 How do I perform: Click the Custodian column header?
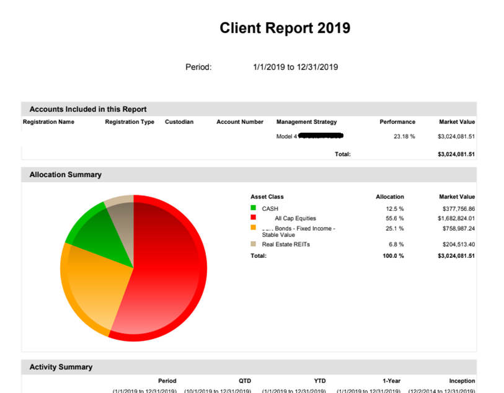click(x=179, y=122)
